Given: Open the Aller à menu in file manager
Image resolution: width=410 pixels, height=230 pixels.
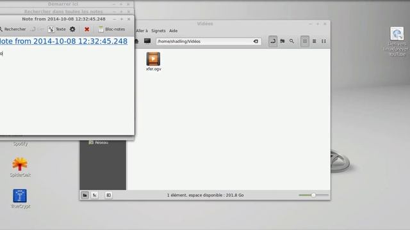Looking at the screenshot, I should [x=142, y=31].
